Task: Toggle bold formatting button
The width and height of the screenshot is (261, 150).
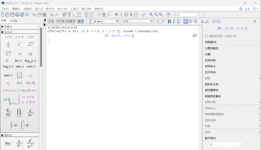Action: tap(169, 21)
